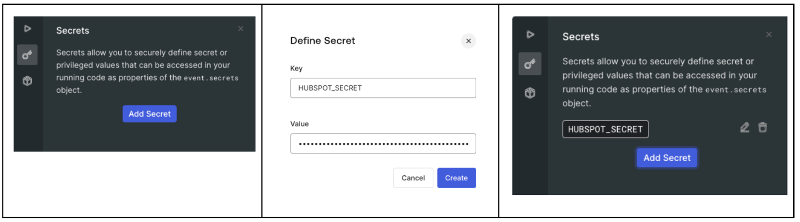800x222 pixels.
Task: Delete HUBSPOT_SECRET using the trash icon
Action: (763, 127)
